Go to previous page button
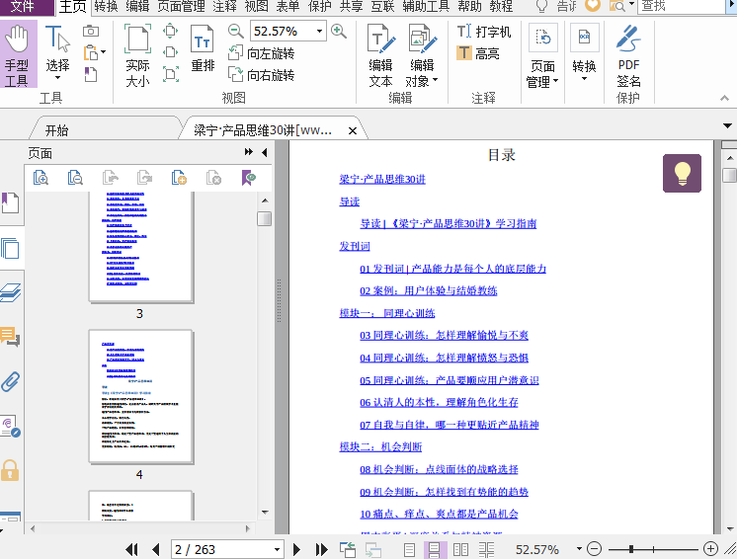Screen dimensions: 737x559 [156, 549]
